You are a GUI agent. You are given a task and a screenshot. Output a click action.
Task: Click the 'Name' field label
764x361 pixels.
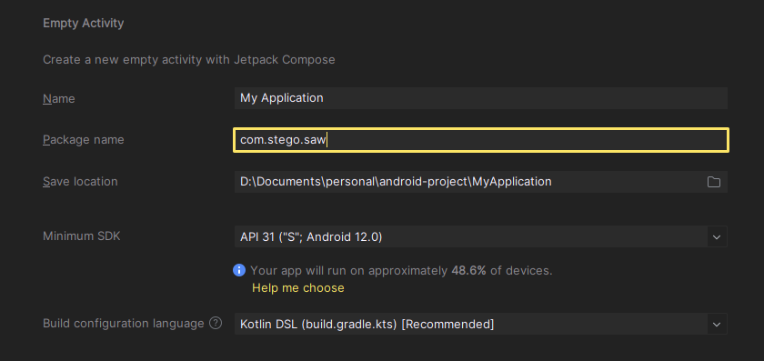59,98
